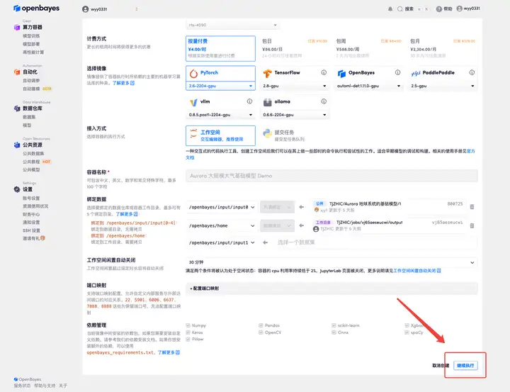Image resolution: width=510 pixels, height=392 pixels.
Task: Open notifications bell icon
Action: (390, 9)
